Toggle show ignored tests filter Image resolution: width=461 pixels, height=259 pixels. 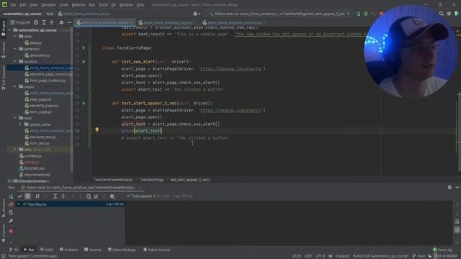(27, 196)
